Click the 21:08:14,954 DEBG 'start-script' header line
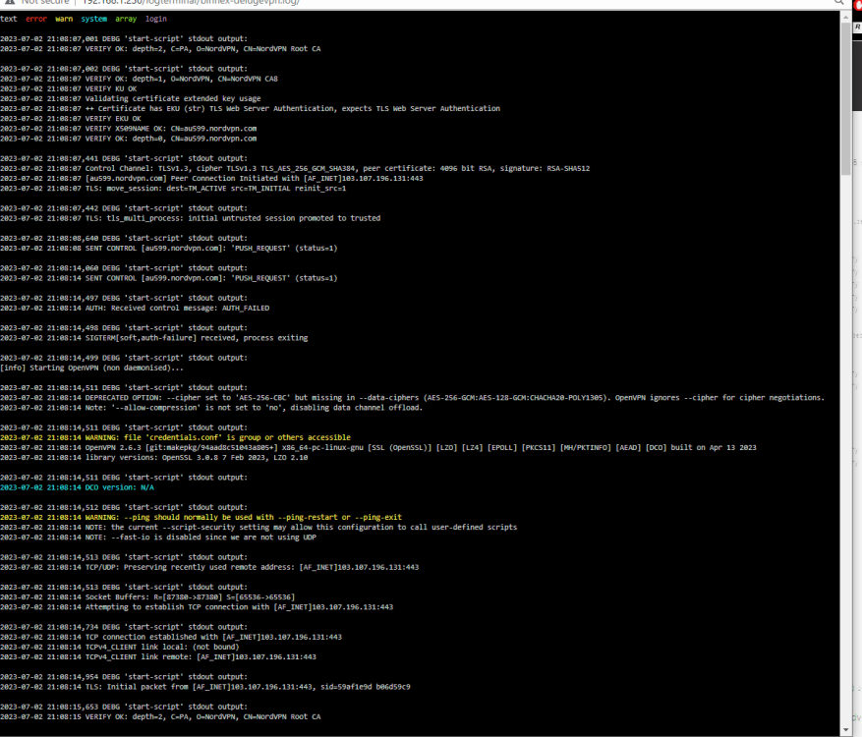Viewport: 862px width, 737px height. [124, 677]
